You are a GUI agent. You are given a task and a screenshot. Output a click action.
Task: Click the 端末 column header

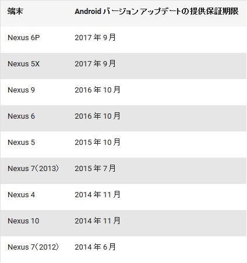click(15, 11)
